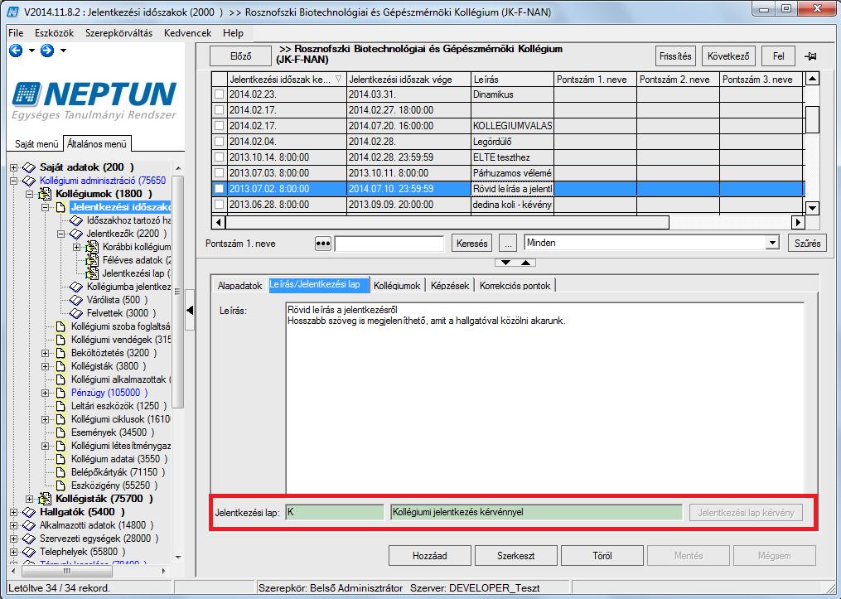
Task: Expand the Beköltöztetés (3200) node
Action: click(x=45, y=353)
